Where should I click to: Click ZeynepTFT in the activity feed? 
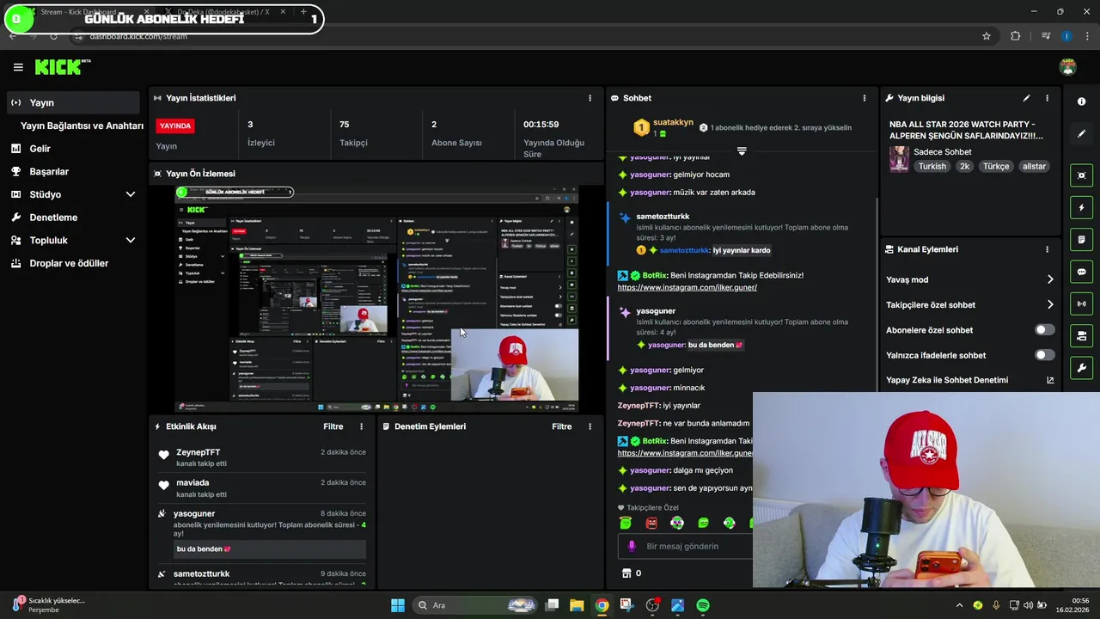tap(199, 452)
